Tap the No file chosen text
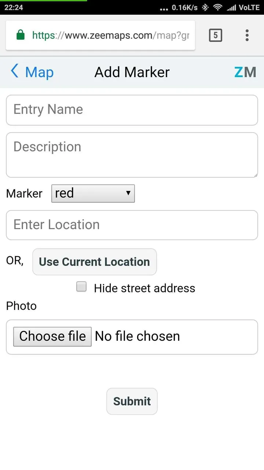This screenshot has width=264, height=470. click(x=137, y=336)
